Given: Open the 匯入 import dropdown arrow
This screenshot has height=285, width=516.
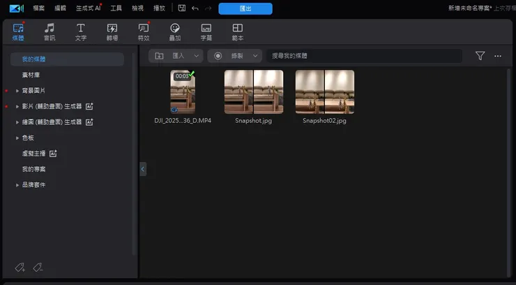Looking at the screenshot, I should point(197,56).
